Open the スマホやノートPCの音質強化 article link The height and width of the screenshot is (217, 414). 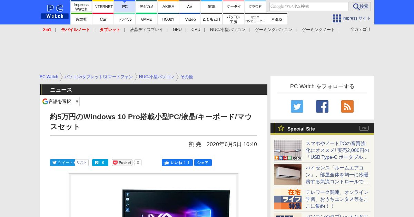tap(337, 150)
